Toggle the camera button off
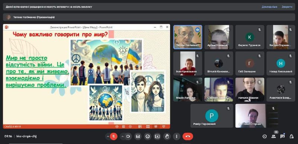This screenshot has height=144, width=298. click(x=128, y=137)
